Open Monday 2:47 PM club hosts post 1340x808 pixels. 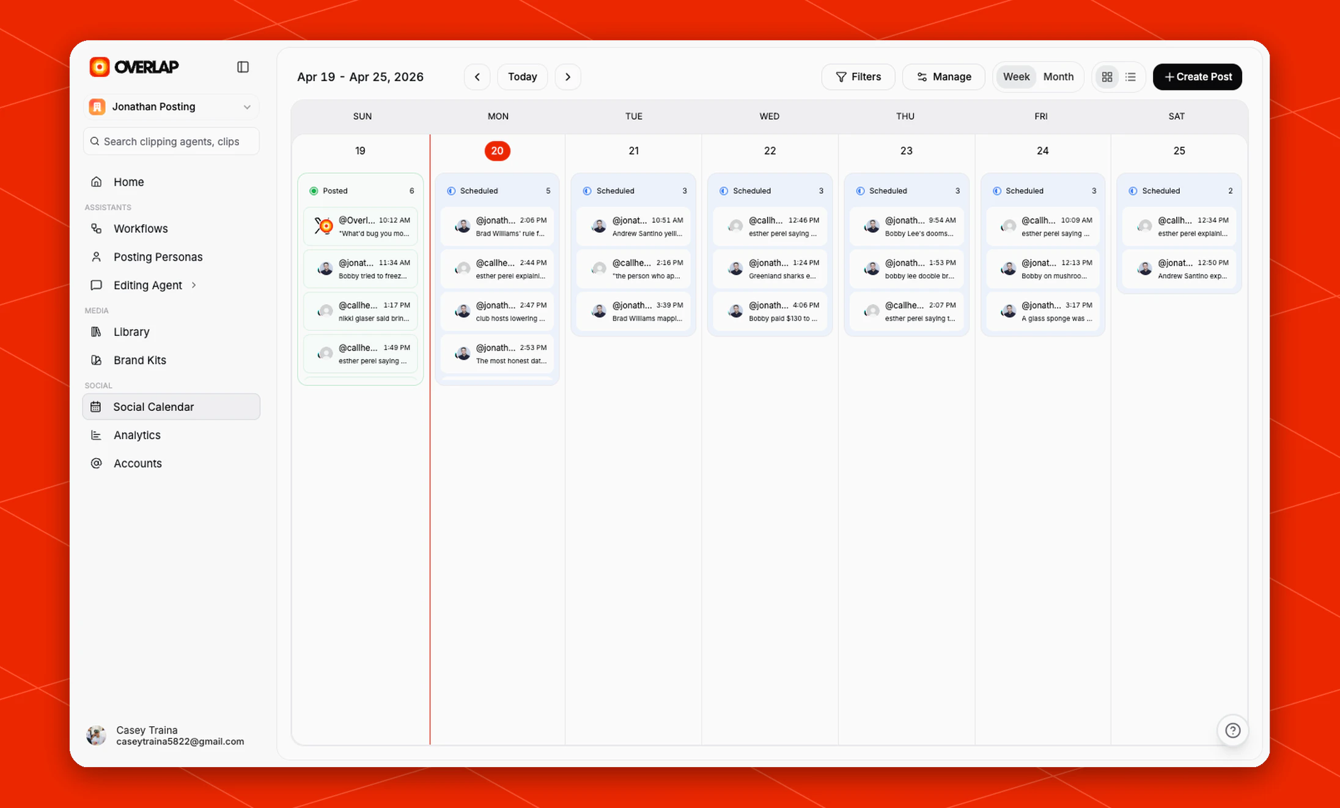pos(498,311)
